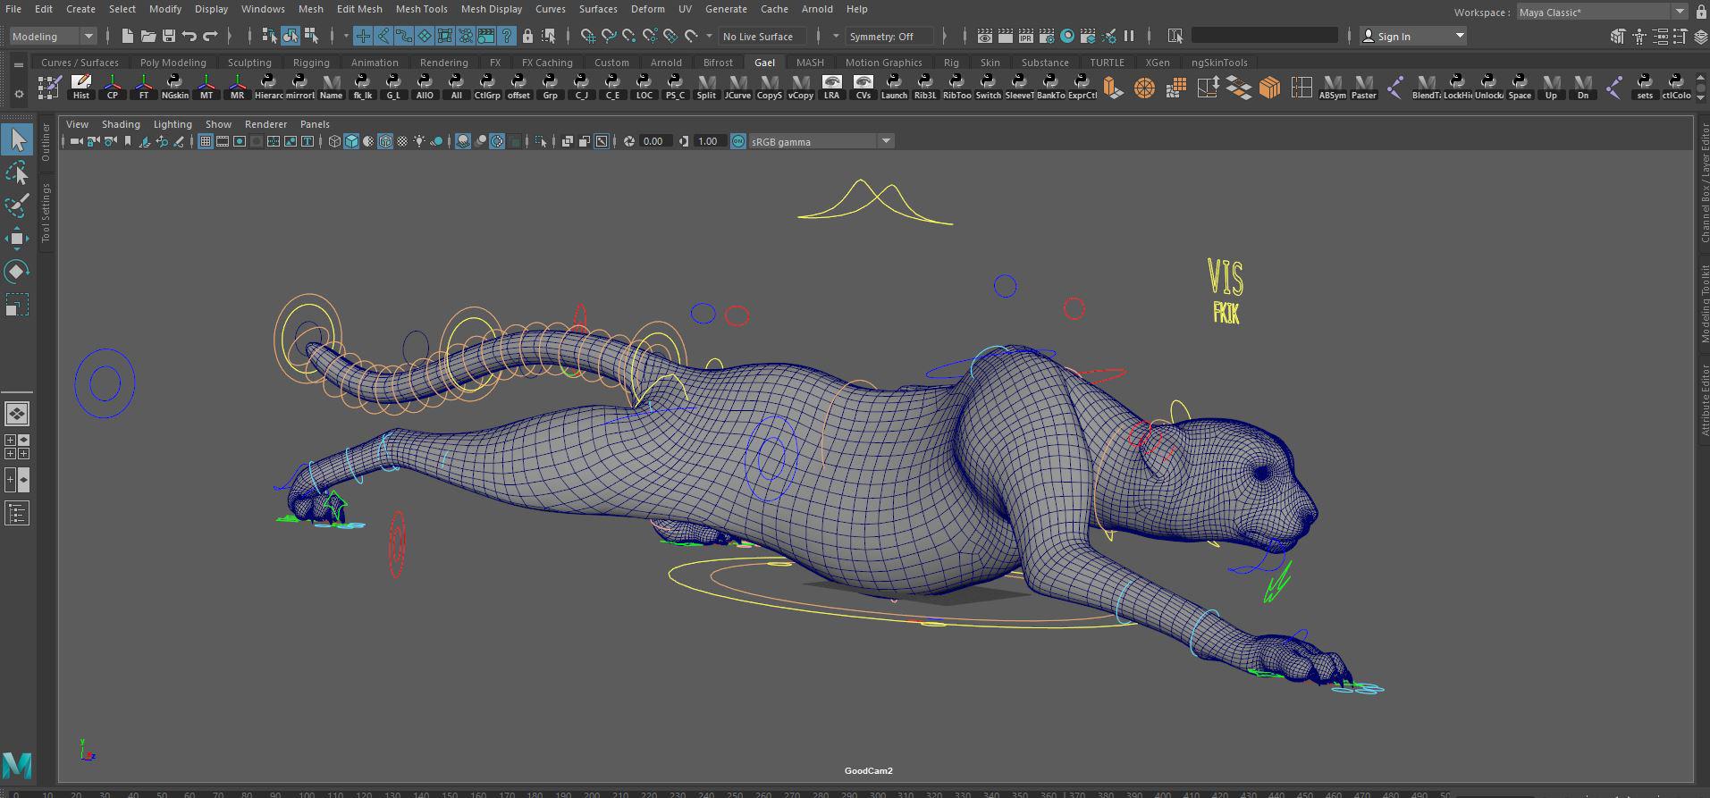Open the Mesh Tools menu
Viewport: 1710px width, 798px height.
pyautogui.click(x=421, y=9)
